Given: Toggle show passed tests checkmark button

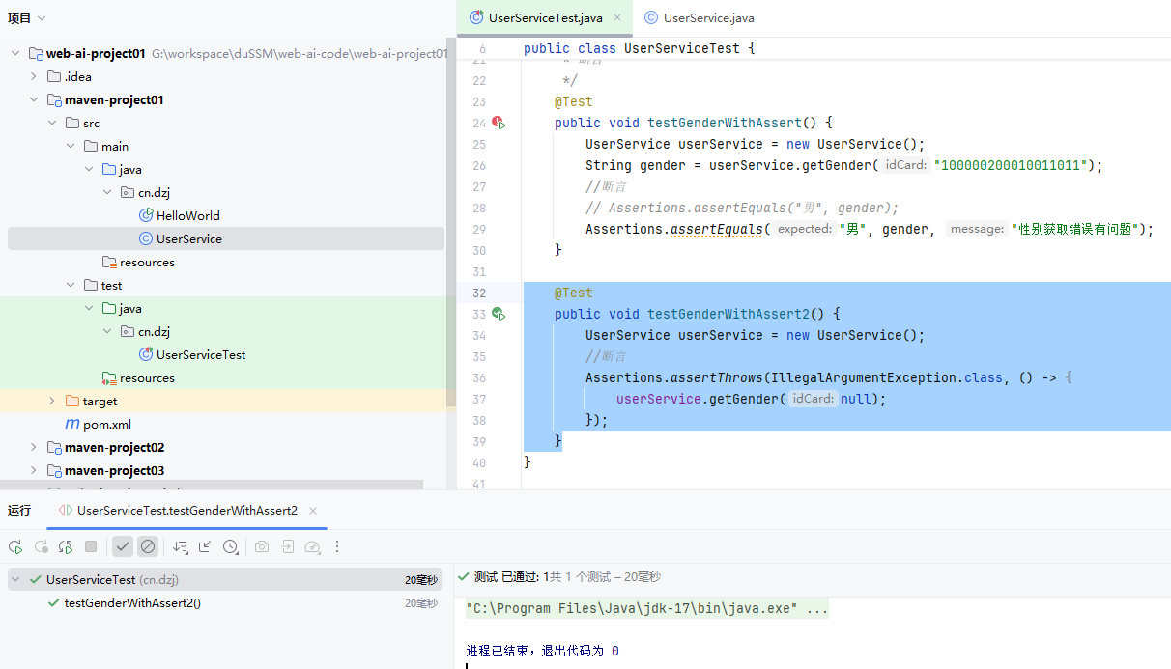Looking at the screenshot, I should 123,547.
